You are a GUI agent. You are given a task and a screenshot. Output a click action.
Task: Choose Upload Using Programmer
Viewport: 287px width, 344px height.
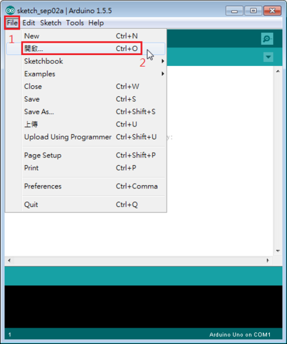(x=85, y=137)
